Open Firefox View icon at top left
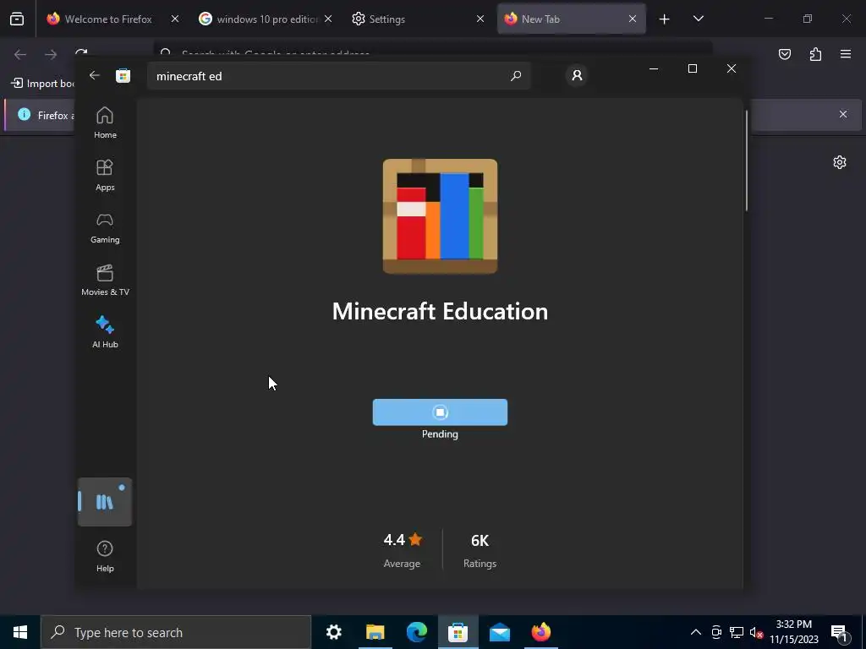This screenshot has width=866, height=649. pos(17,19)
